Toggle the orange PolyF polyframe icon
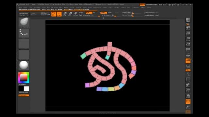This screenshot has width=209, height=117. (188, 102)
